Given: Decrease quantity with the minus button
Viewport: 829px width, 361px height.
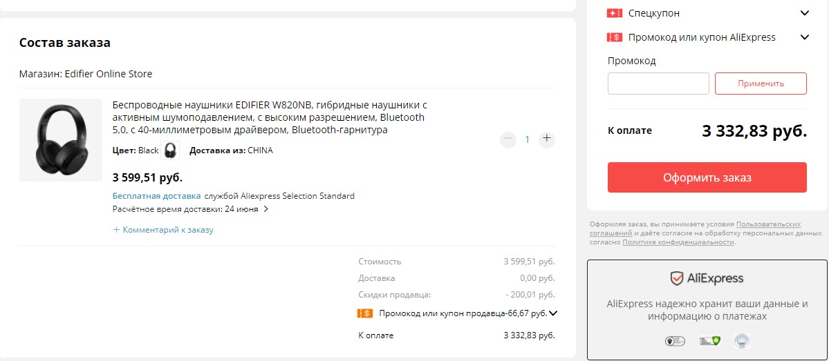Looking at the screenshot, I should point(508,139).
